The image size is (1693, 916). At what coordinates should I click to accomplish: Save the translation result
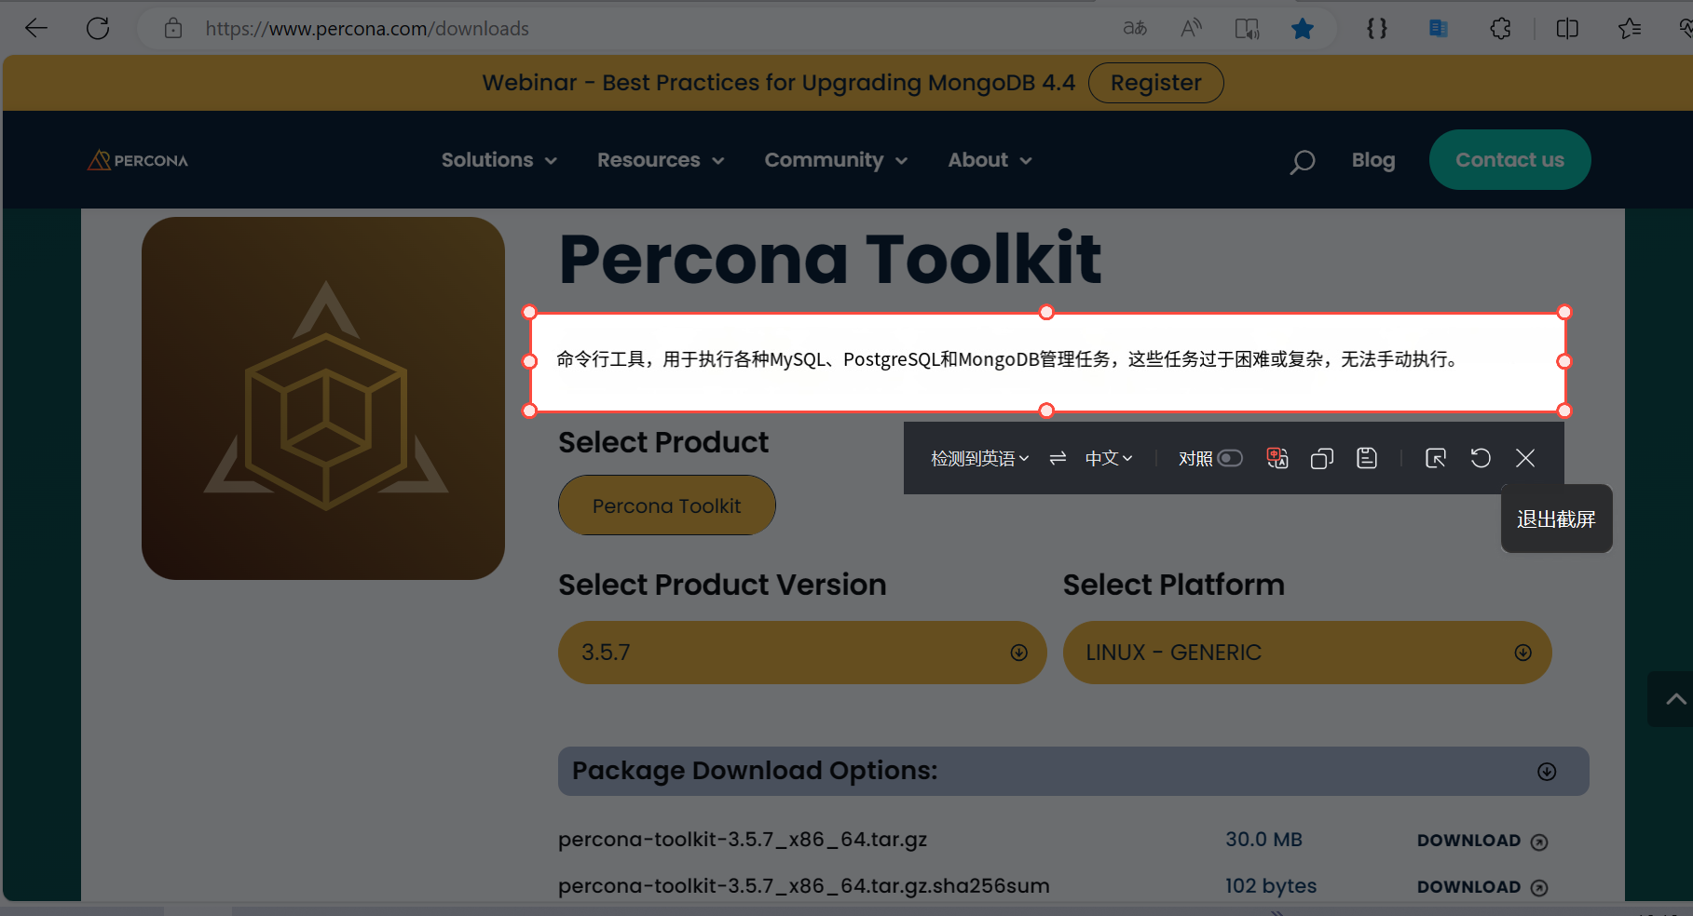(1367, 458)
